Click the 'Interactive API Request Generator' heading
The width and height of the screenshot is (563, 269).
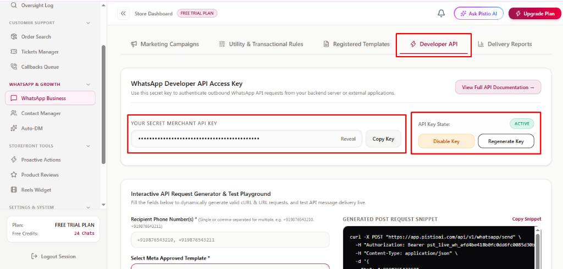coord(201,194)
